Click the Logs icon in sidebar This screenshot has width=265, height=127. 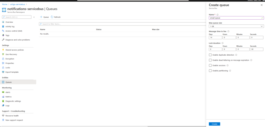click(3, 106)
